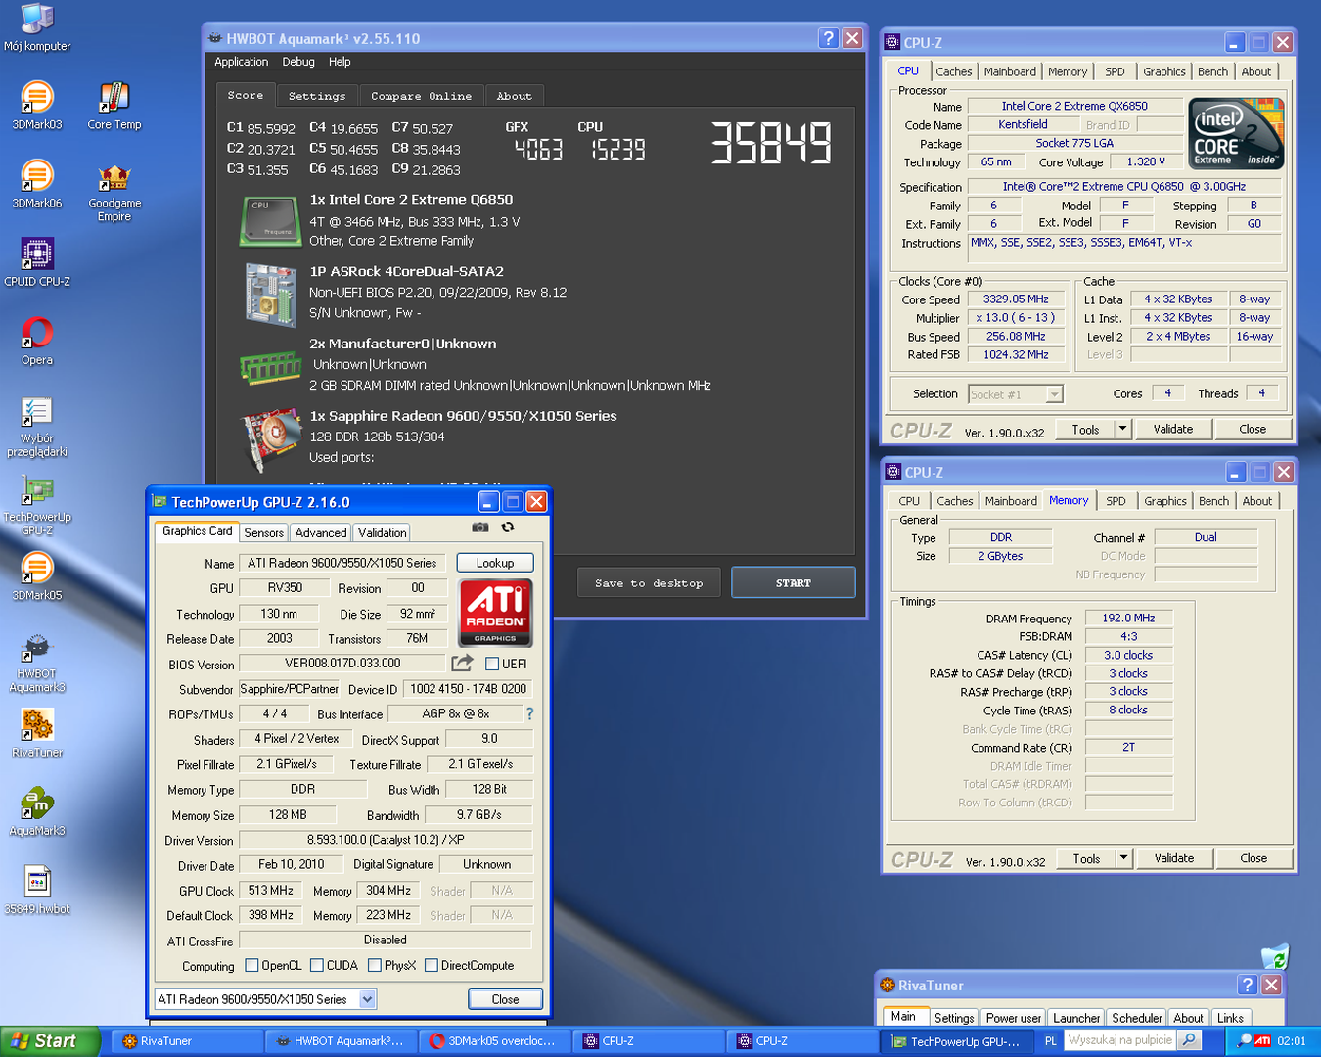
Task: Expand Tools dropdown arrow in lower CPU-Z
Action: click(1123, 858)
